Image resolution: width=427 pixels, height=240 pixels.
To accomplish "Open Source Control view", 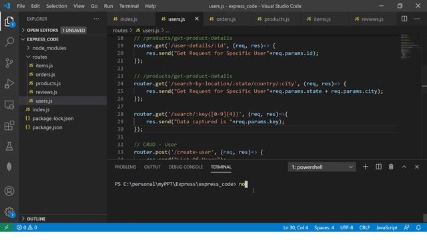I will [9, 63].
